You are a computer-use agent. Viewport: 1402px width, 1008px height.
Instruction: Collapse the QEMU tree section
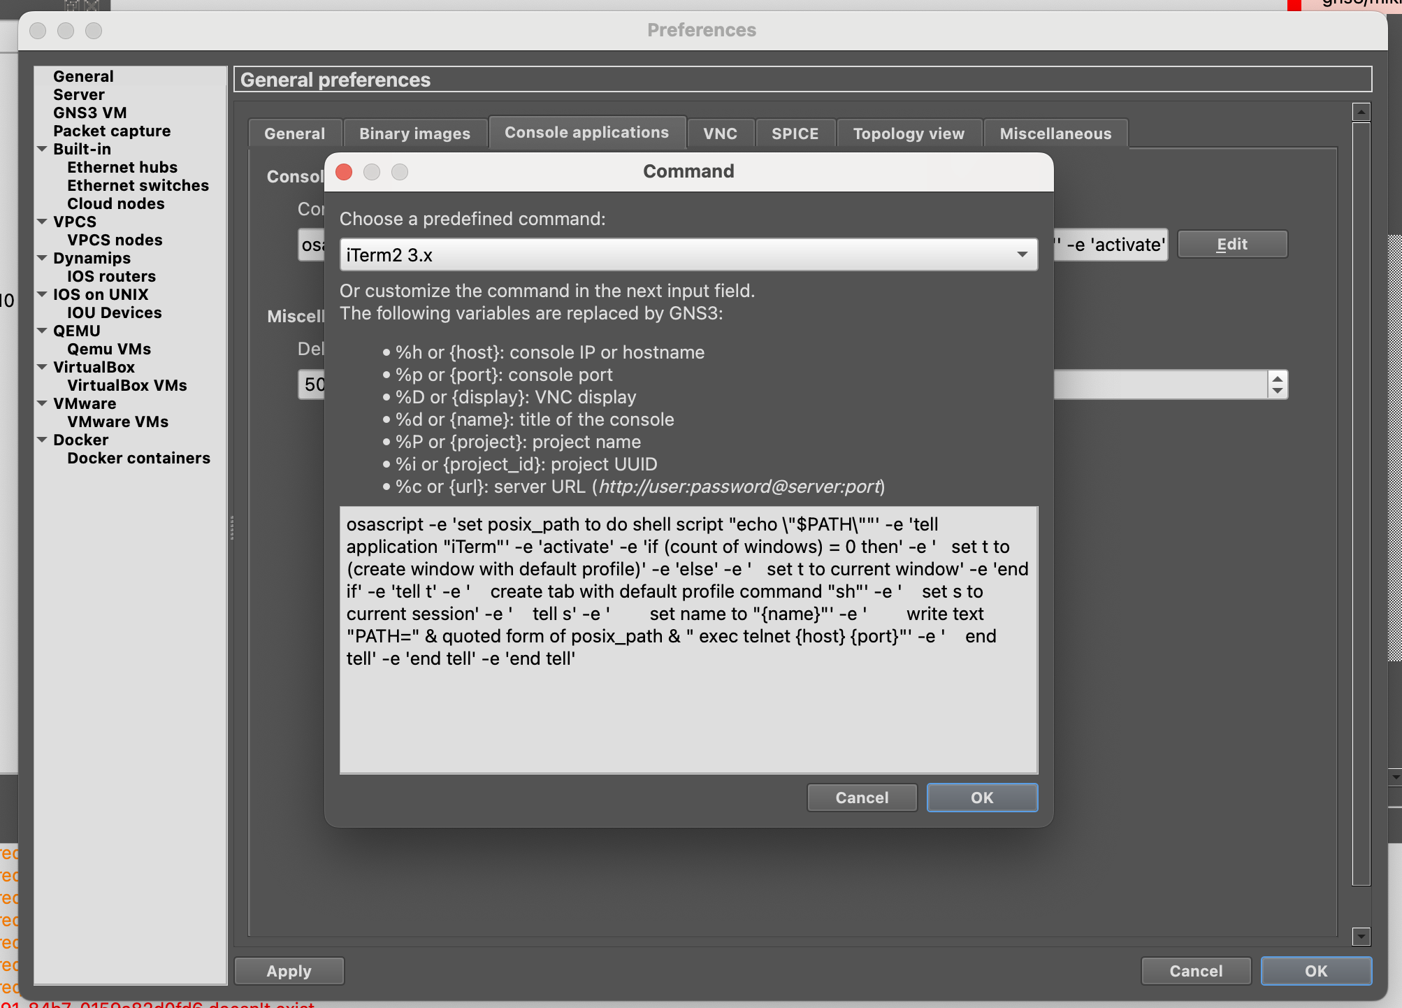click(42, 331)
